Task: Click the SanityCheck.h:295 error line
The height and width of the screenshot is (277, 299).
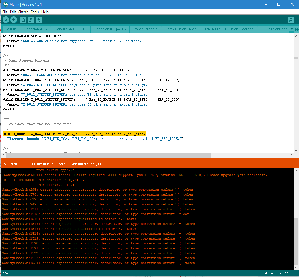Action: pos(98,190)
